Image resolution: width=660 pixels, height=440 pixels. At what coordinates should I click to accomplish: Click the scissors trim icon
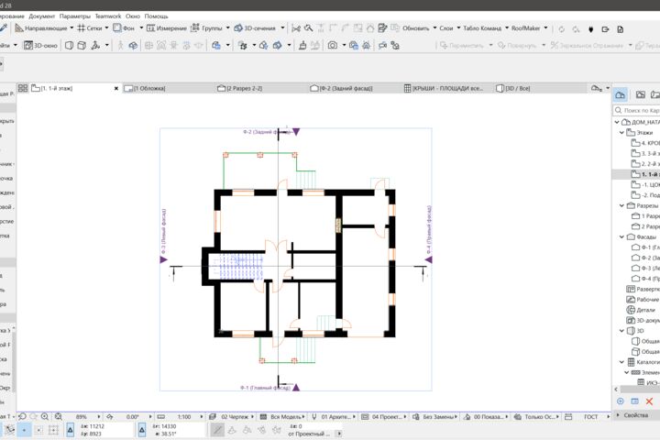click(x=296, y=28)
